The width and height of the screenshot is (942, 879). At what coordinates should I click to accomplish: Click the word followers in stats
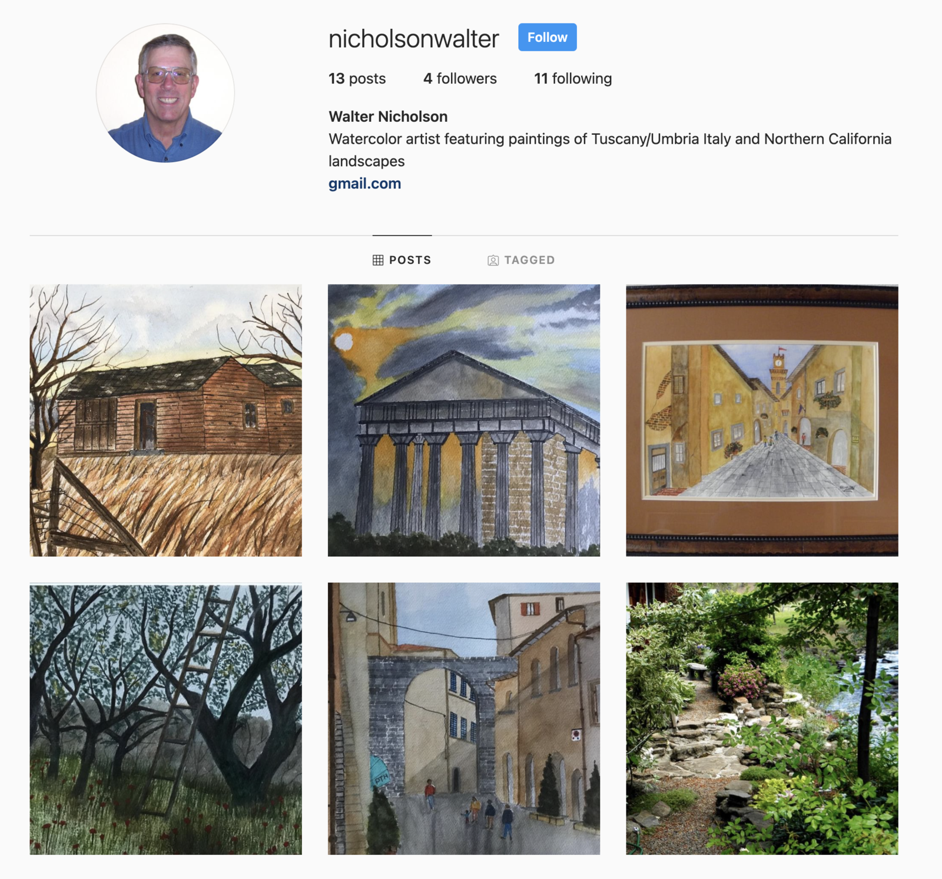tap(466, 78)
